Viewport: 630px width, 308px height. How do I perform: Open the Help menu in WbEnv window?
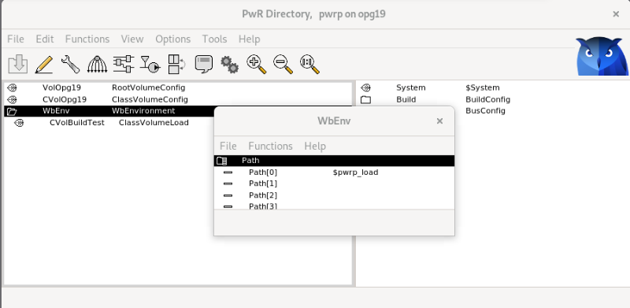click(x=315, y=146)
